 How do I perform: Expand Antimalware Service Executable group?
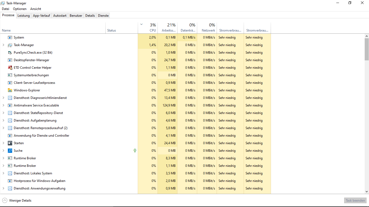click(x=3, y=105)
